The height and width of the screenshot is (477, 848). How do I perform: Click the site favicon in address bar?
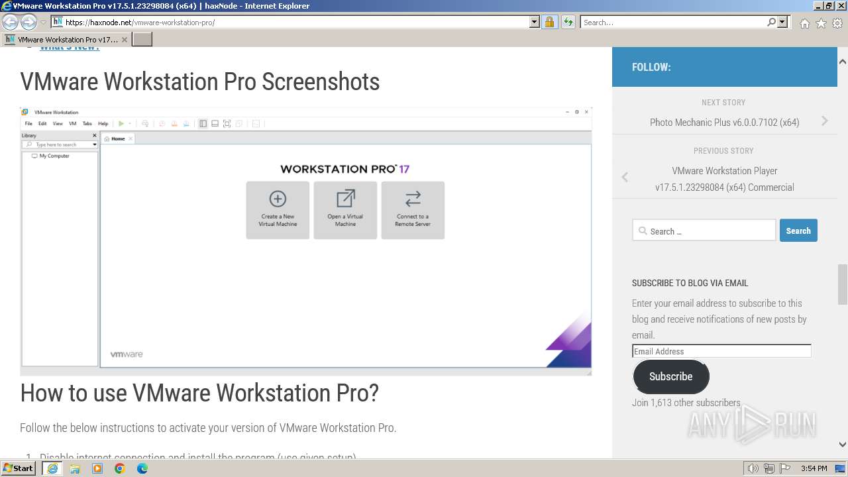[x=58, y=22]
